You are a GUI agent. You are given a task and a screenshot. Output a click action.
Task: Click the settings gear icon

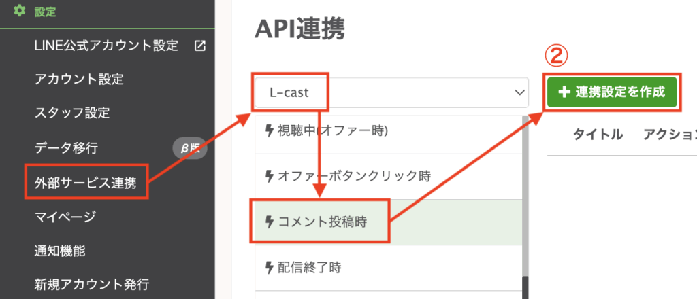coord(20,11)
